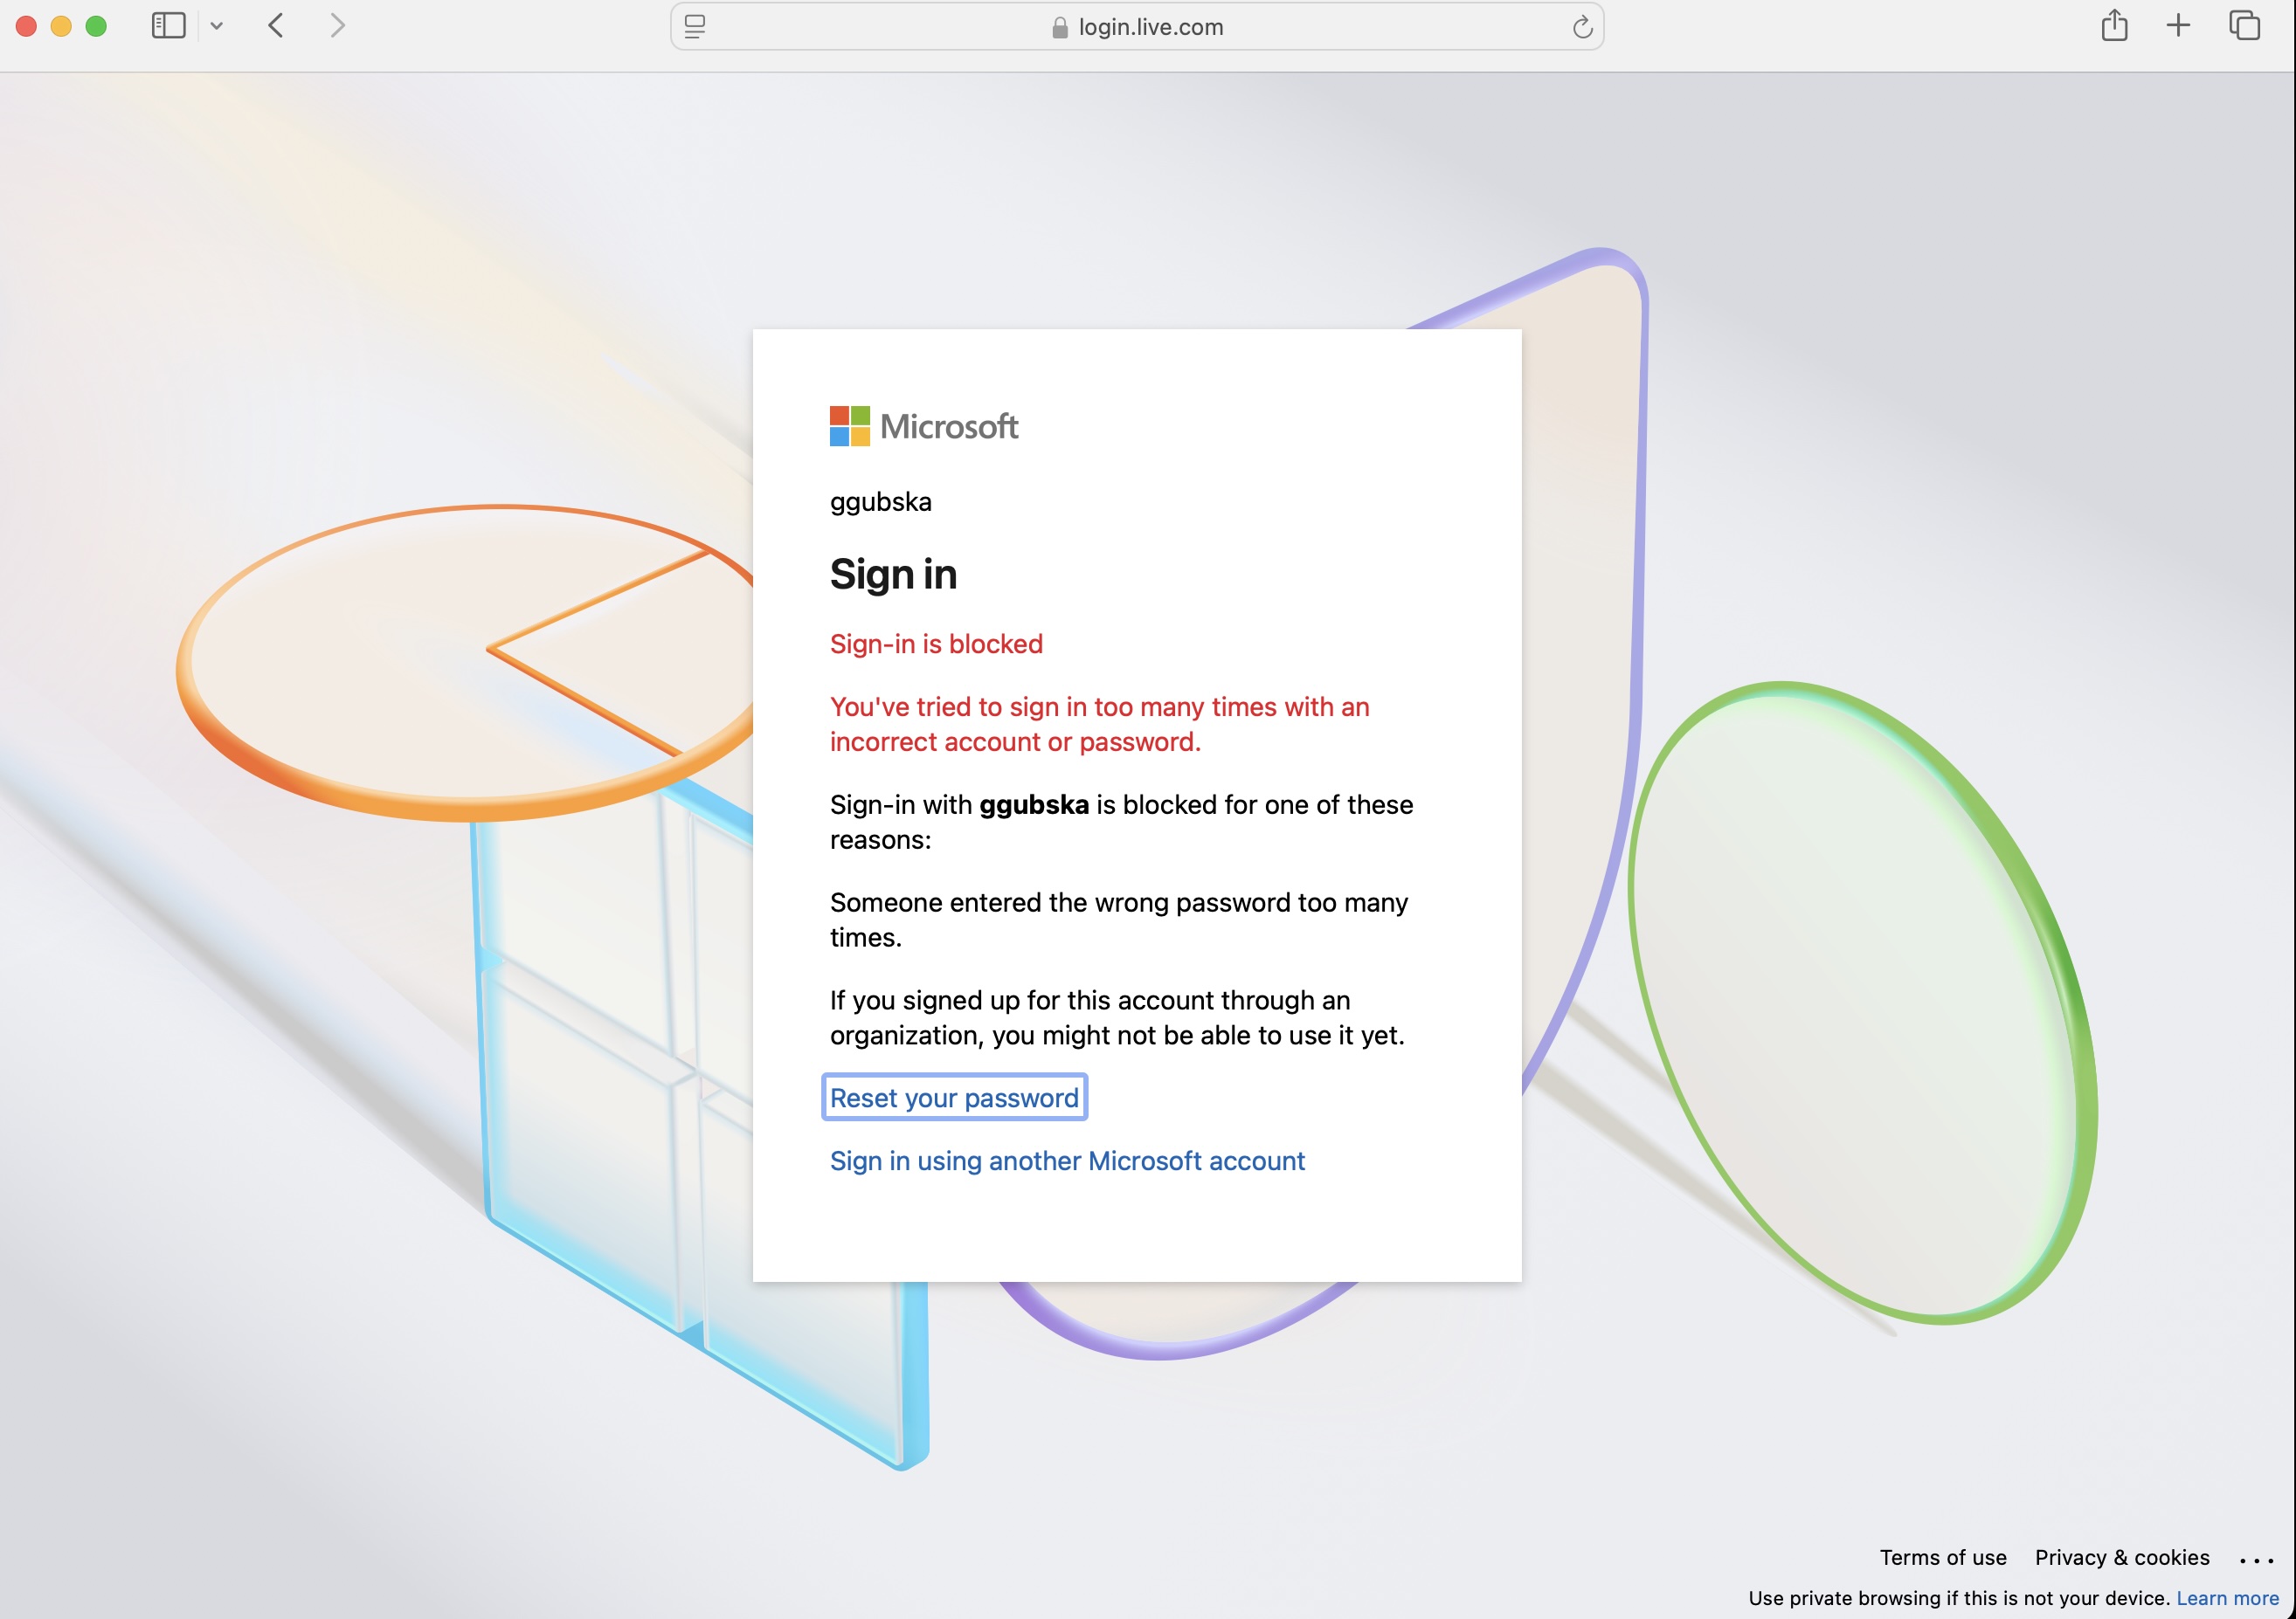Go forward with the forward arrow
2296x1619 pixels.
(x=337, y=26)
